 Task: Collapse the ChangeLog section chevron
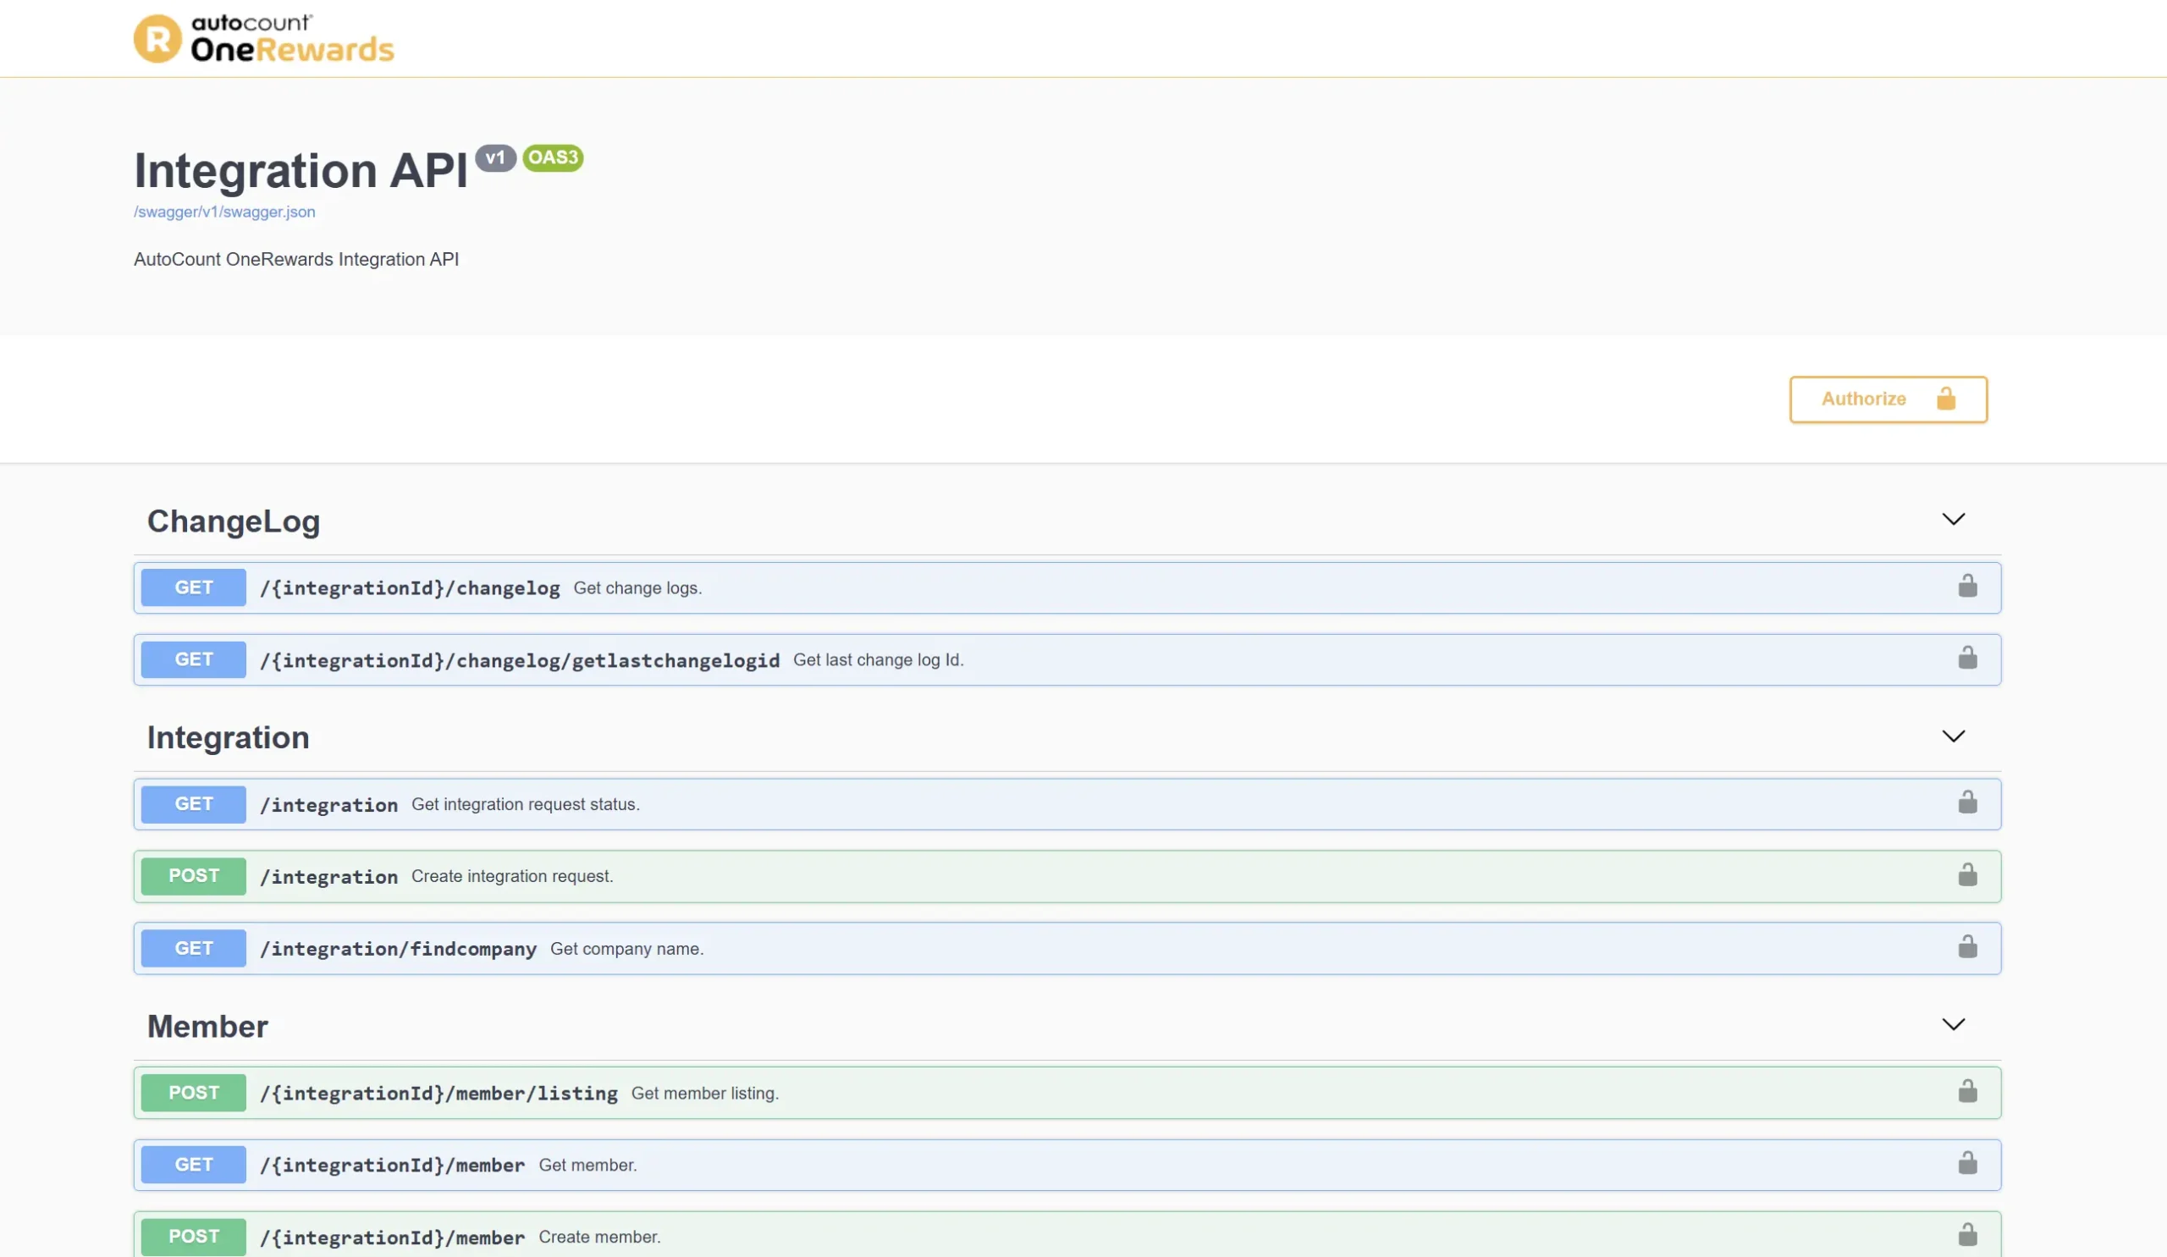tap(1954, 520)
